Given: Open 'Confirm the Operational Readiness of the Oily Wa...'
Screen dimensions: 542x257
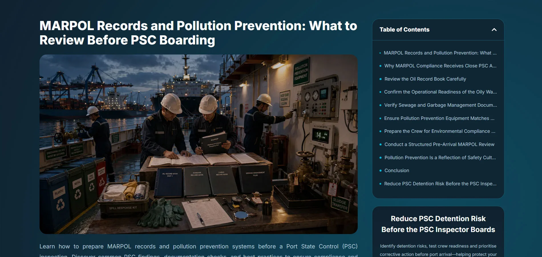Looking at the screenshot, I should (x=440, y=92).
